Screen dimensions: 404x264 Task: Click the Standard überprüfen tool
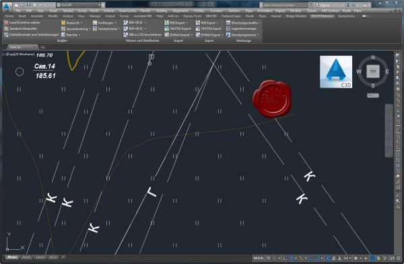pyautogui.click(x=21, y=28)
